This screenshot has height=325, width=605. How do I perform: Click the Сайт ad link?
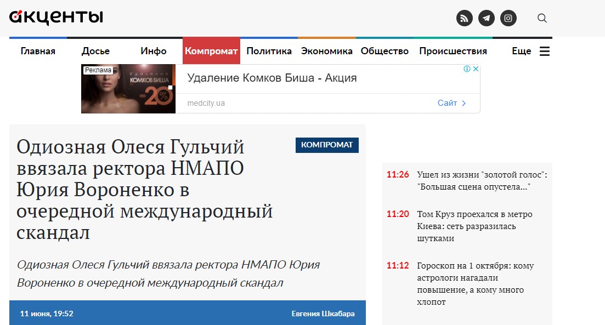click(451, 103)
